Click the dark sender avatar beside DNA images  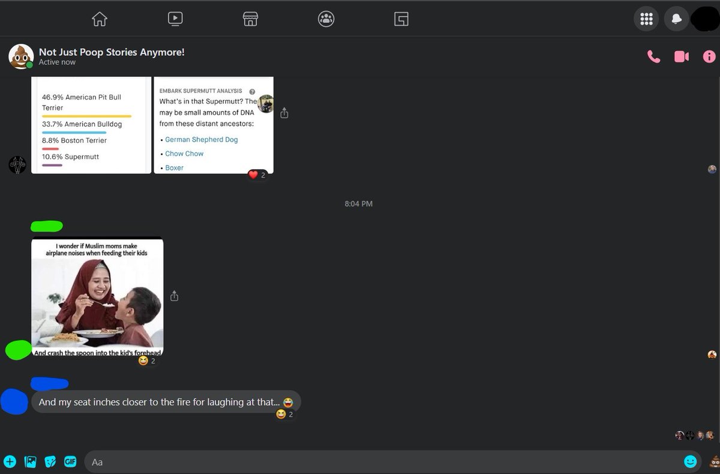click(x=17, y=164)
